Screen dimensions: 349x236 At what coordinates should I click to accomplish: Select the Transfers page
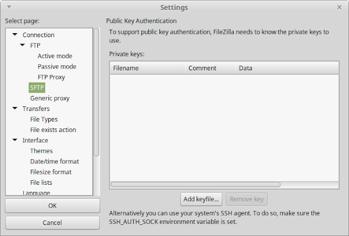(x=36, y=109)
